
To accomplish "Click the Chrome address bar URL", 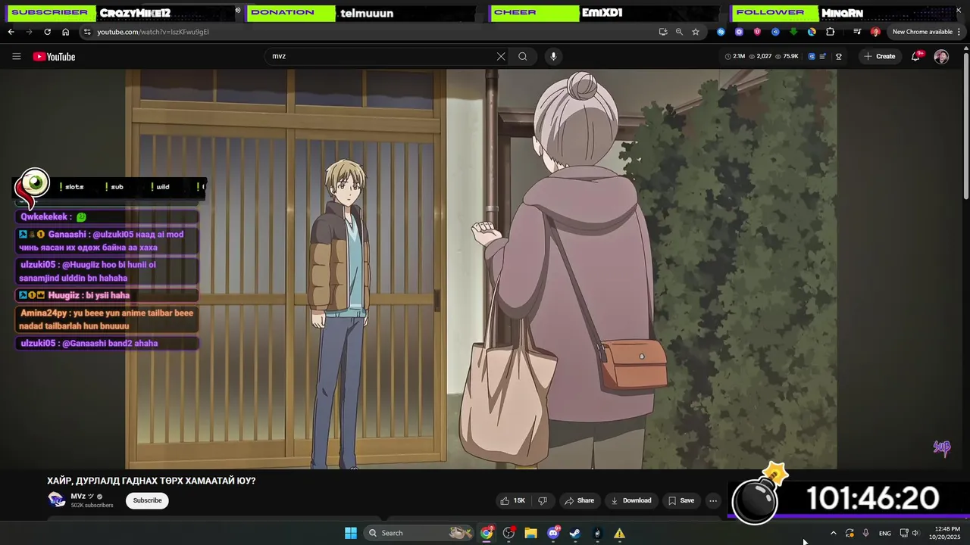I will click(153, 32).
